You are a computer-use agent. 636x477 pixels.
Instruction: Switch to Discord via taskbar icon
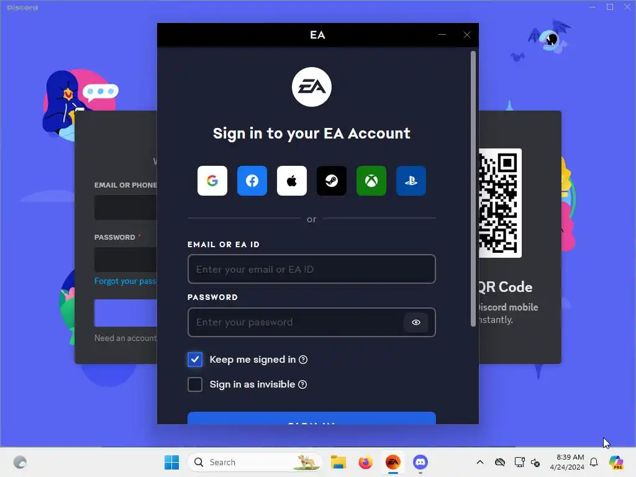click(x=420, y=462)
